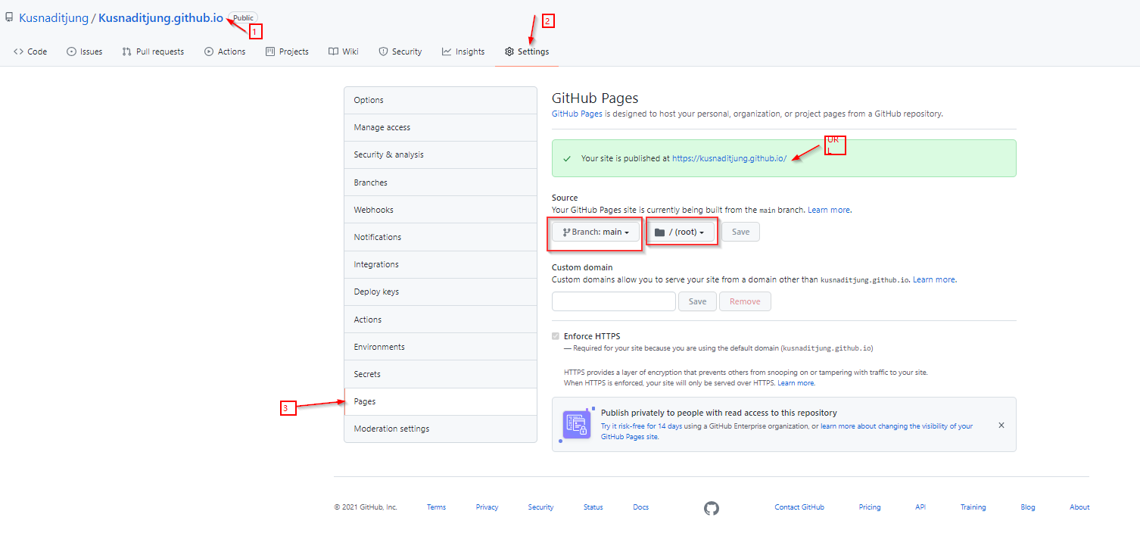Open Terms footer link
Viewport: 1140px width, 552px height.
436,507
